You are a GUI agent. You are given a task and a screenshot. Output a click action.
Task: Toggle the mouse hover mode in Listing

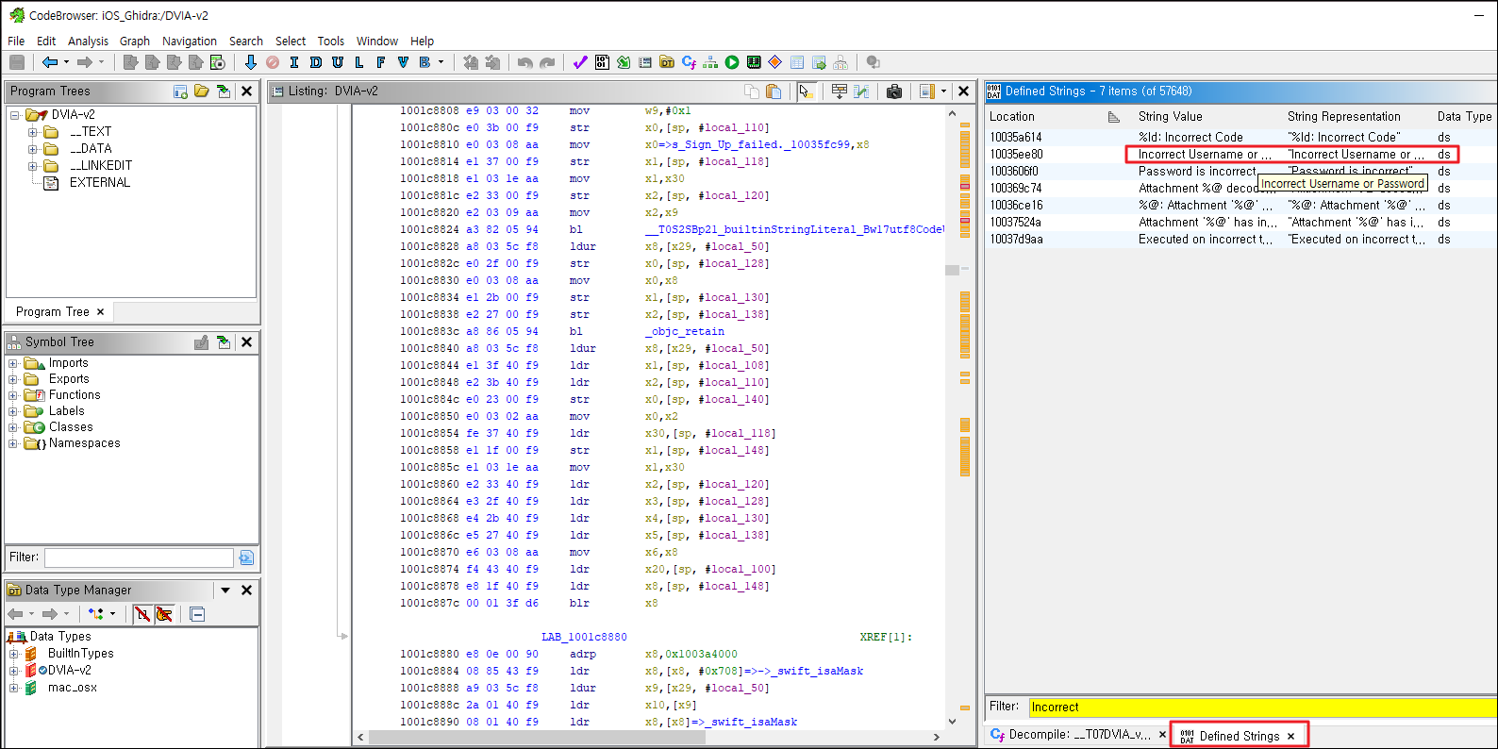pyautogui.click(x=805, y=92)
